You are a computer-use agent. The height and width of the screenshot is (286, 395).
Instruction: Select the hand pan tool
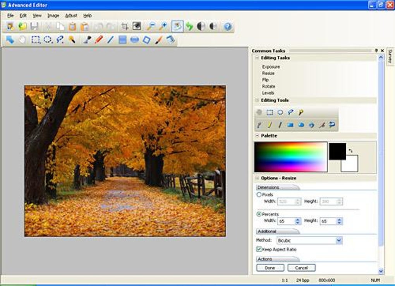click(x=23, y=40)
